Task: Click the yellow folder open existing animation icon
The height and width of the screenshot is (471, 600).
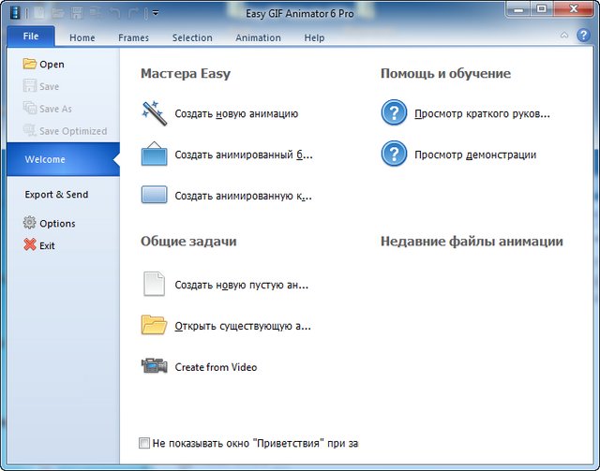Action: click(154, 325)
